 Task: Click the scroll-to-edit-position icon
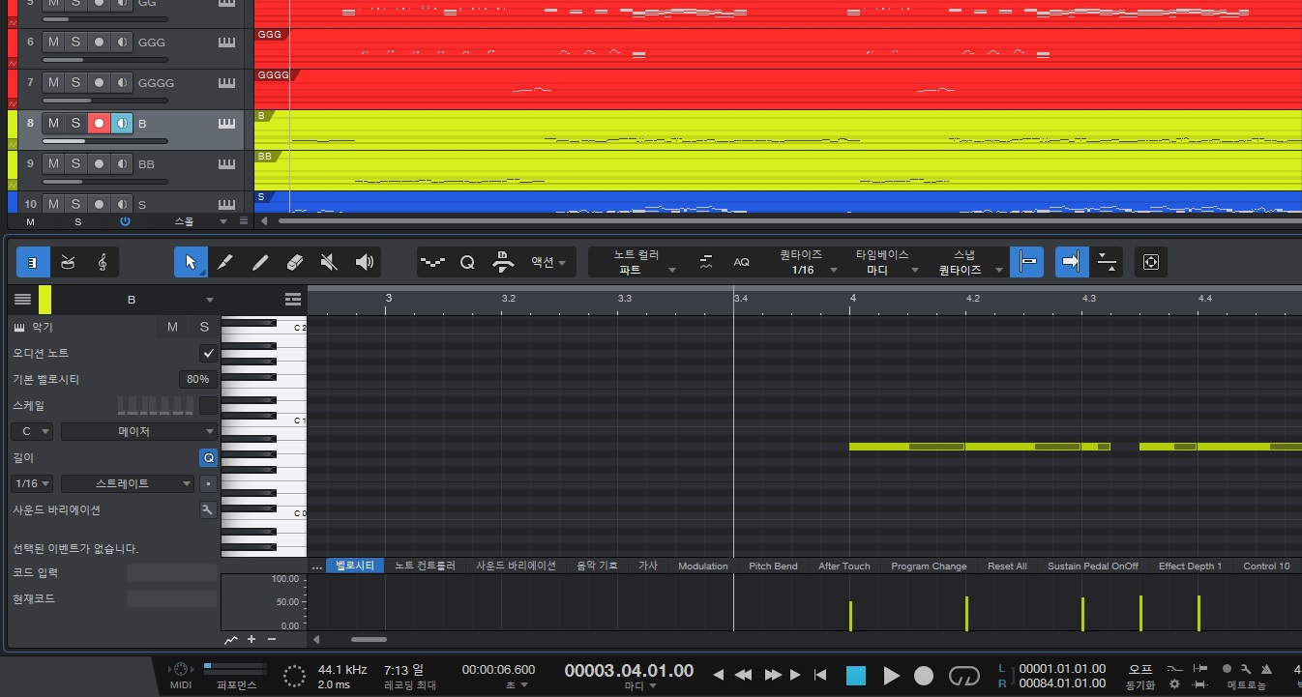1108,262
